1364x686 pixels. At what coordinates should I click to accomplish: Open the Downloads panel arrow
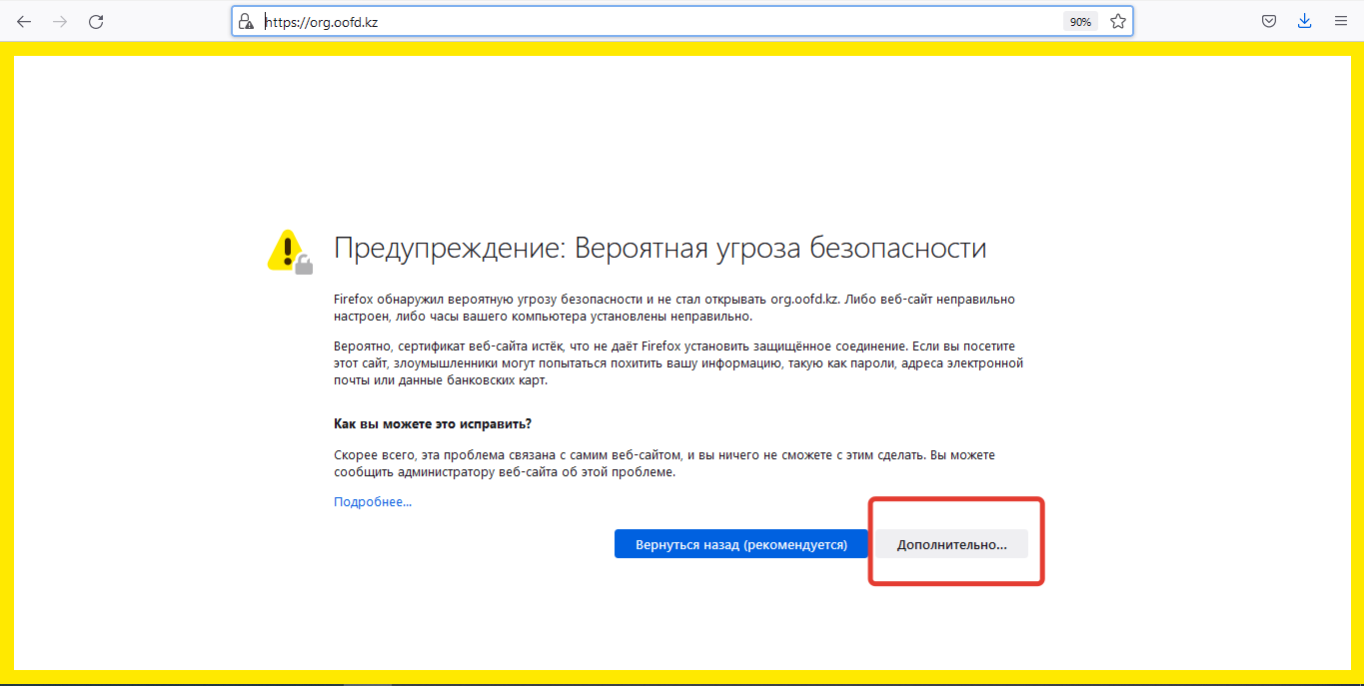click(1304, 21)
